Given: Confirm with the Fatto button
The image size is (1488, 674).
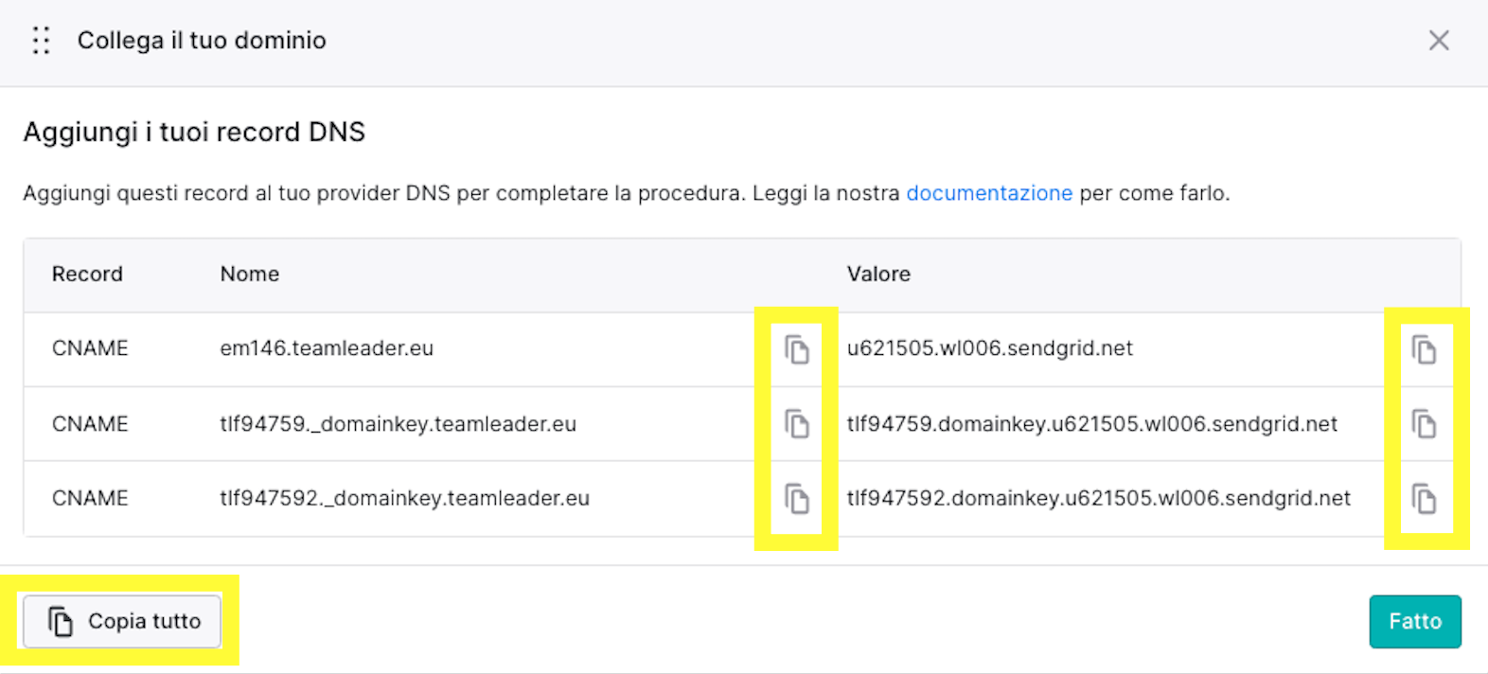Looking at the screenshot, I should [1415, 621].
